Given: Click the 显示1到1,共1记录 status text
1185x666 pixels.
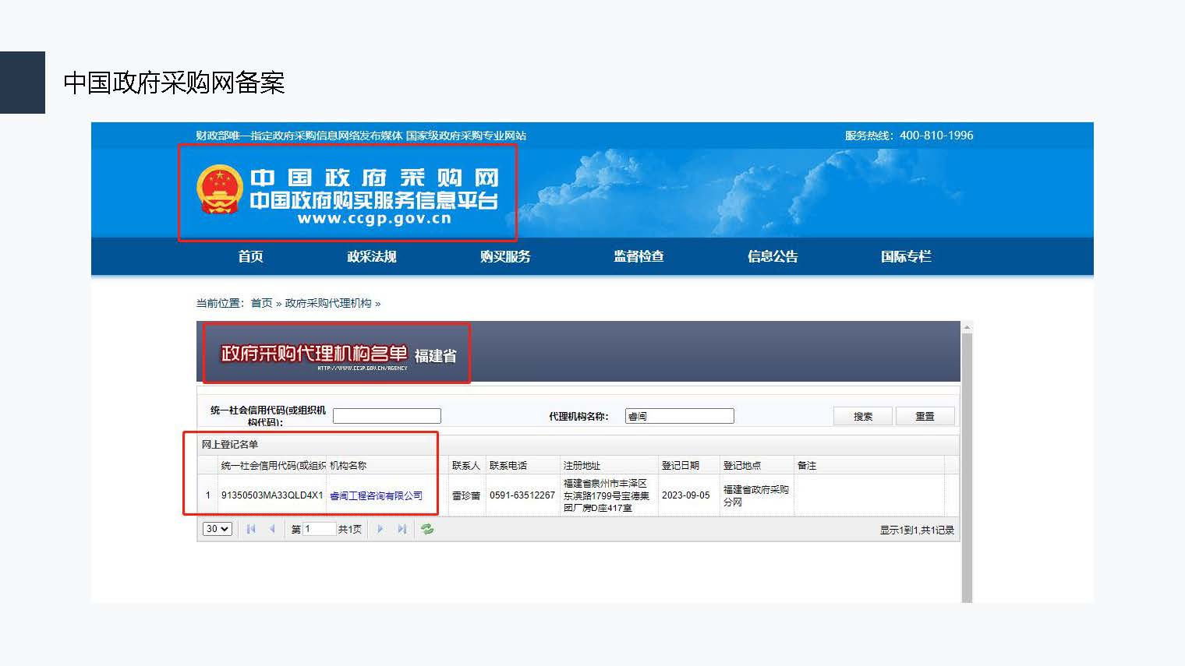Looking at the screenshot, I should 917,530.
